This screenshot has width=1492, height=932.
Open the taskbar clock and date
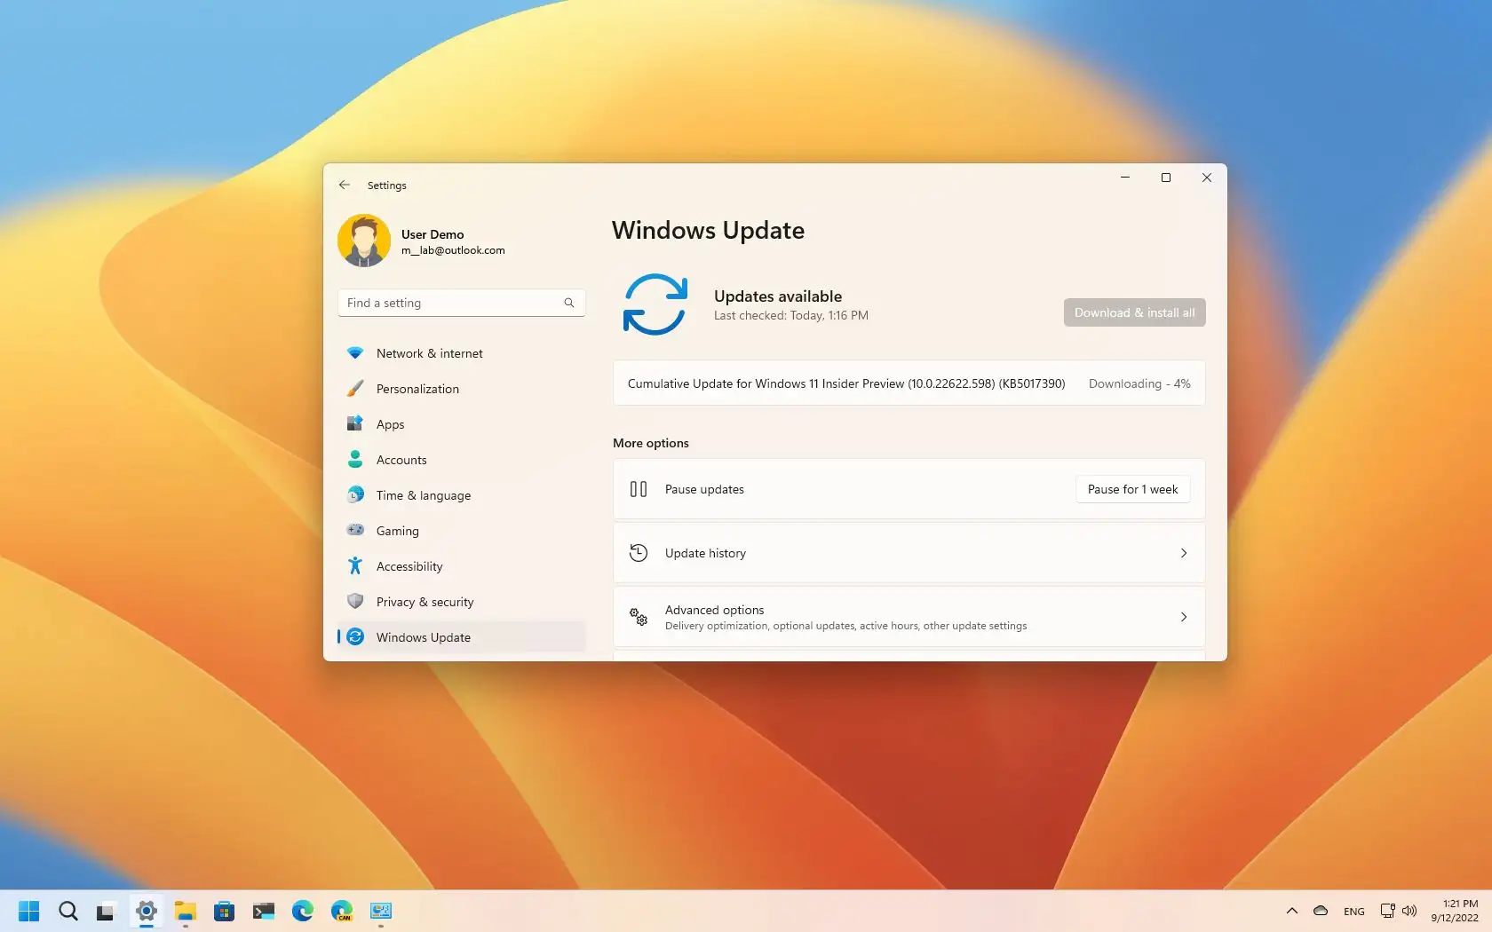[x=1455, y=911]
